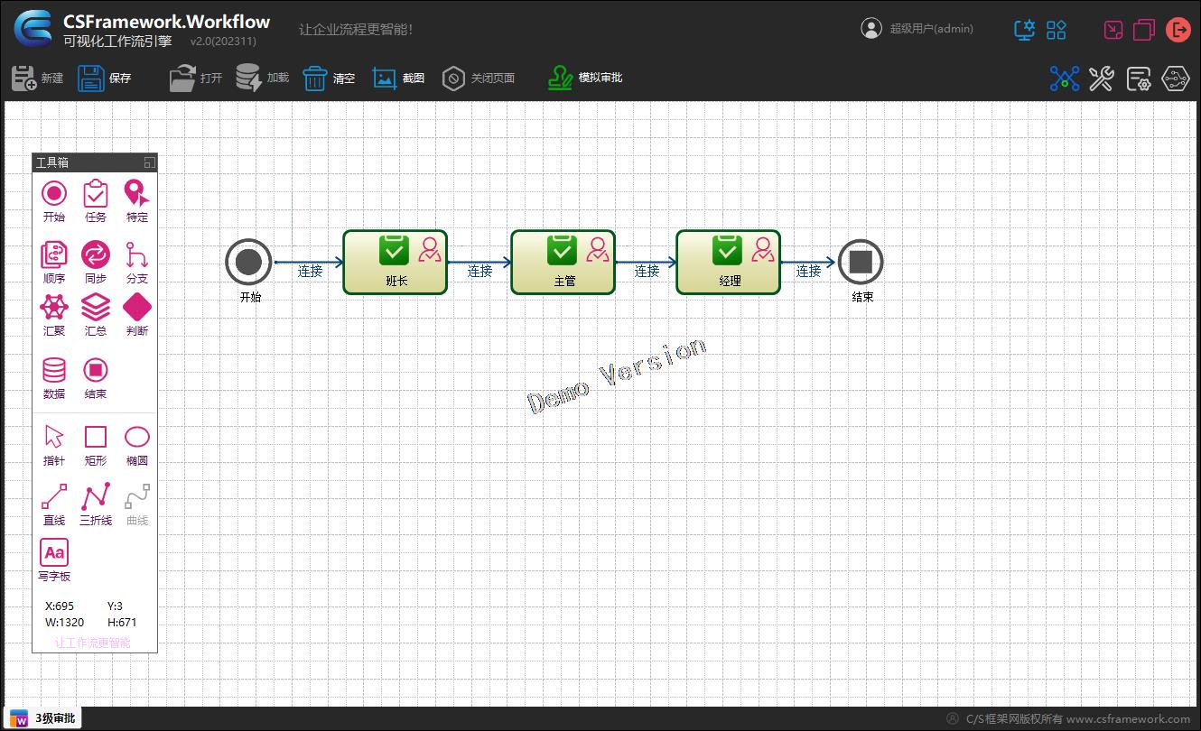Click the 超级用户(admin) user profile

917,29
